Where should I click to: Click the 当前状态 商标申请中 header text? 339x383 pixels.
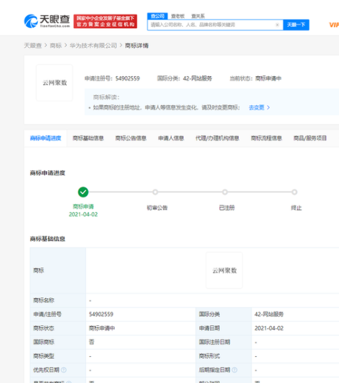point(256,79)
